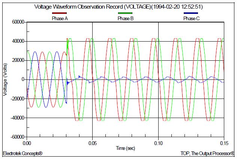The height and width of the screenshot is (160, 237).
Task: Click the green Phase B legend swatch
Action: click(x=125, y=14)
